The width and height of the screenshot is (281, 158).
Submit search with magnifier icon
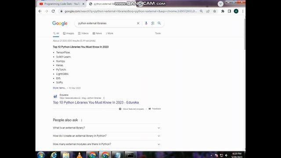click(159, 23)
